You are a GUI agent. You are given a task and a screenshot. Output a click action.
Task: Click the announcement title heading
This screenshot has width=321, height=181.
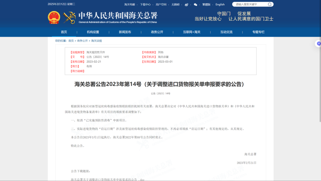click(159, 84)
